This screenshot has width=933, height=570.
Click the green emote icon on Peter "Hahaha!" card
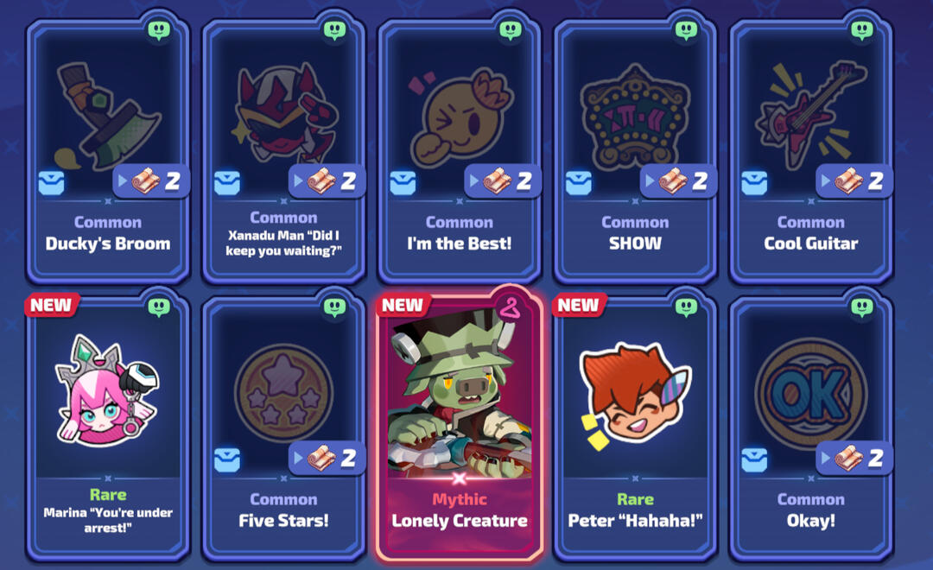click(686, 307)
